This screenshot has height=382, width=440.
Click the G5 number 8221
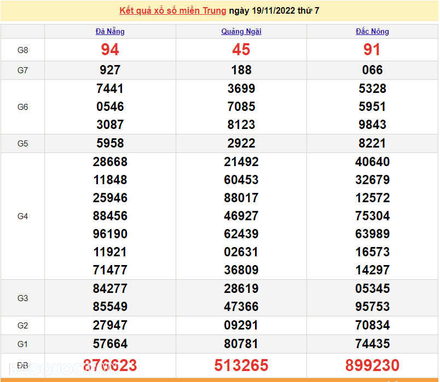point(372,143)
